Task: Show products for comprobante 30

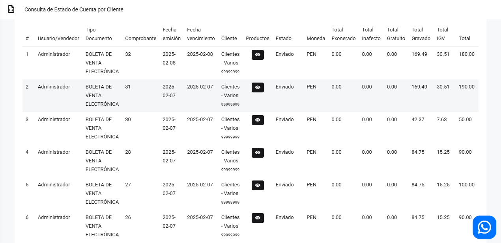Action: coord(258,120)
